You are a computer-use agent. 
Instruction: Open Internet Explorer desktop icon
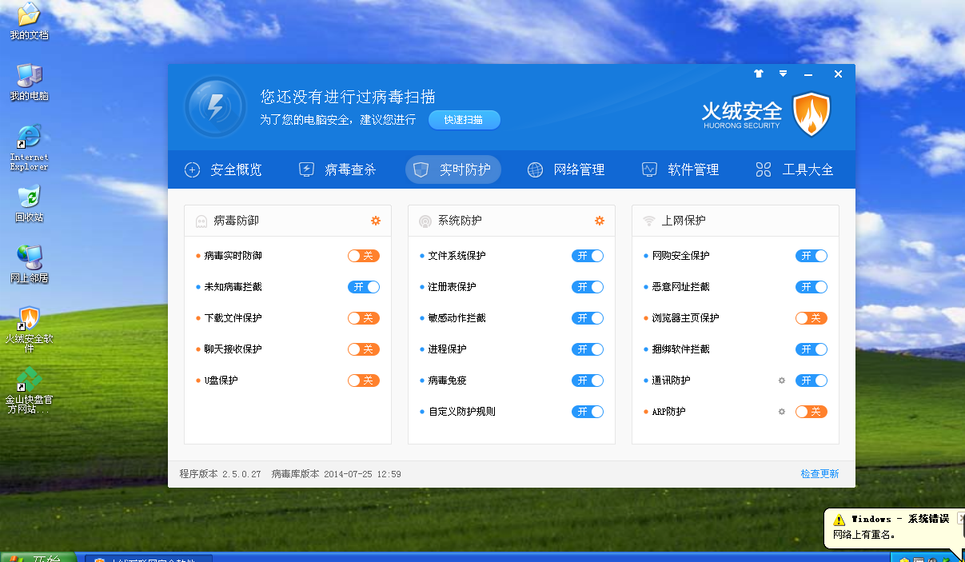click(x=30, y=137)
